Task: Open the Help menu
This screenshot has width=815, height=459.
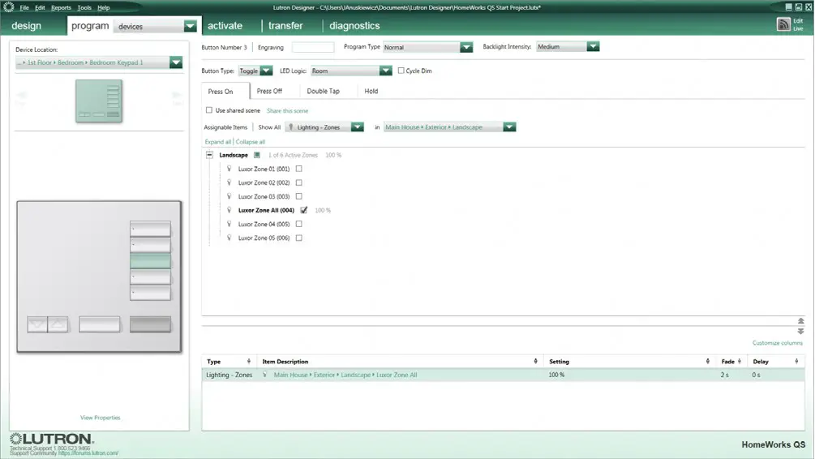Action: click(104, 8)
